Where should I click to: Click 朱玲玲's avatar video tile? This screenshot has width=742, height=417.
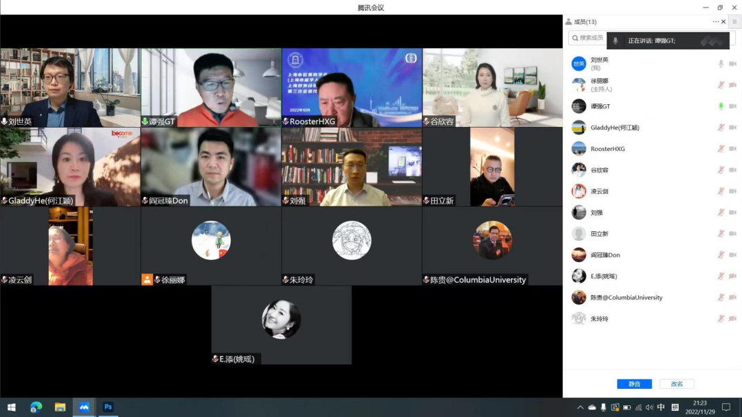coord(351,241)
